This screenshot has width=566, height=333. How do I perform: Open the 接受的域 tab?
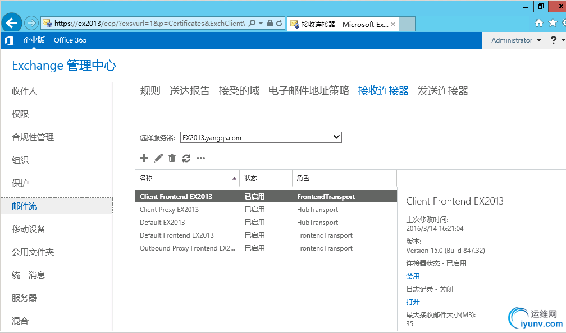pos(239,90)
